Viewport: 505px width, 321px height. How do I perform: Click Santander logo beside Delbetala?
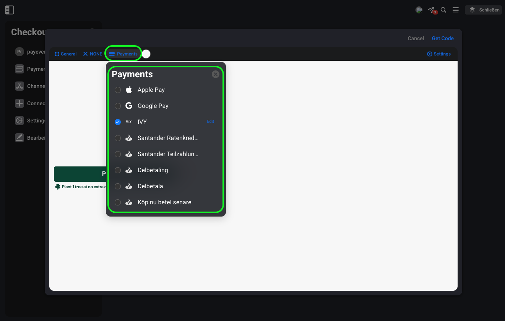point(129,186)
